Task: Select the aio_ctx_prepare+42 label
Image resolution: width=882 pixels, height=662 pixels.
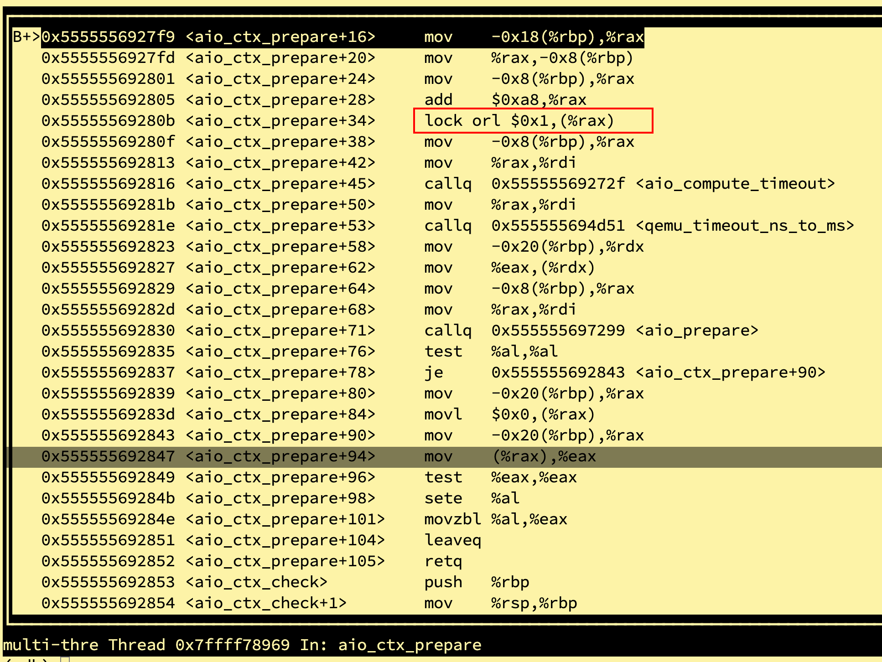Action: 280,163
